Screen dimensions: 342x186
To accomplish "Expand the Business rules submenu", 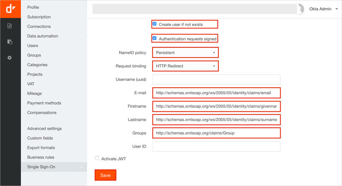I will tap(81, 157).
